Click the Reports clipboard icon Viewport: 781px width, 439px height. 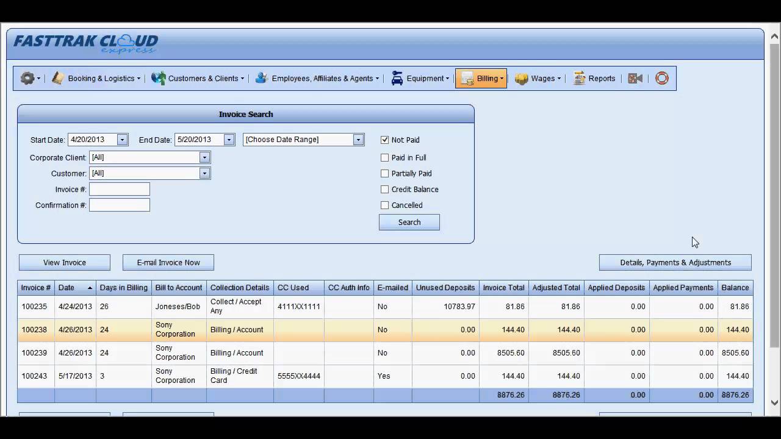click(x=579, y=78)
